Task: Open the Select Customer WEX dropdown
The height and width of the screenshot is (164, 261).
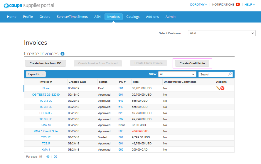Action: 222,33
